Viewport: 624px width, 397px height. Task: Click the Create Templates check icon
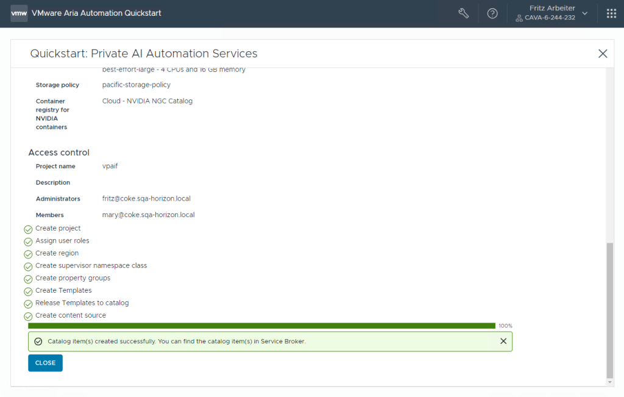point(28,291)
